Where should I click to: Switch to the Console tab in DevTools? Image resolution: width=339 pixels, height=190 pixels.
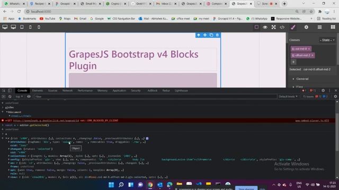22,91
